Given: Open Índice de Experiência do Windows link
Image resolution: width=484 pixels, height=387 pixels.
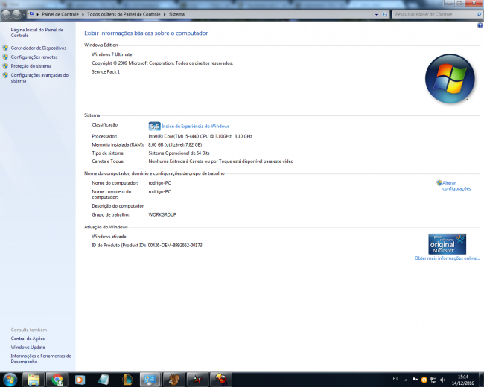Looking at the screenshot, I should [x=196, y=127].
